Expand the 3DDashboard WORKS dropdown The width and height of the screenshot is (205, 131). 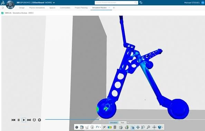54,3
